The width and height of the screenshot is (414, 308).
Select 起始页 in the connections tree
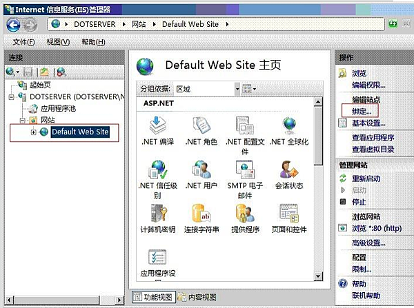(40, 85)
